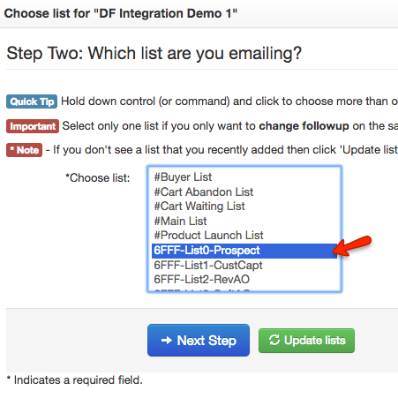This screenshot has height=398, width=398.
Task: Click the red arrow pointing at Prospect list
Action: pos(352,245)
